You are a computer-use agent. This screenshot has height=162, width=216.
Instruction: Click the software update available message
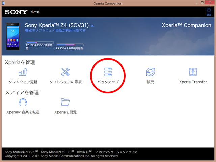pyautogui.click(x=55, y=31)
